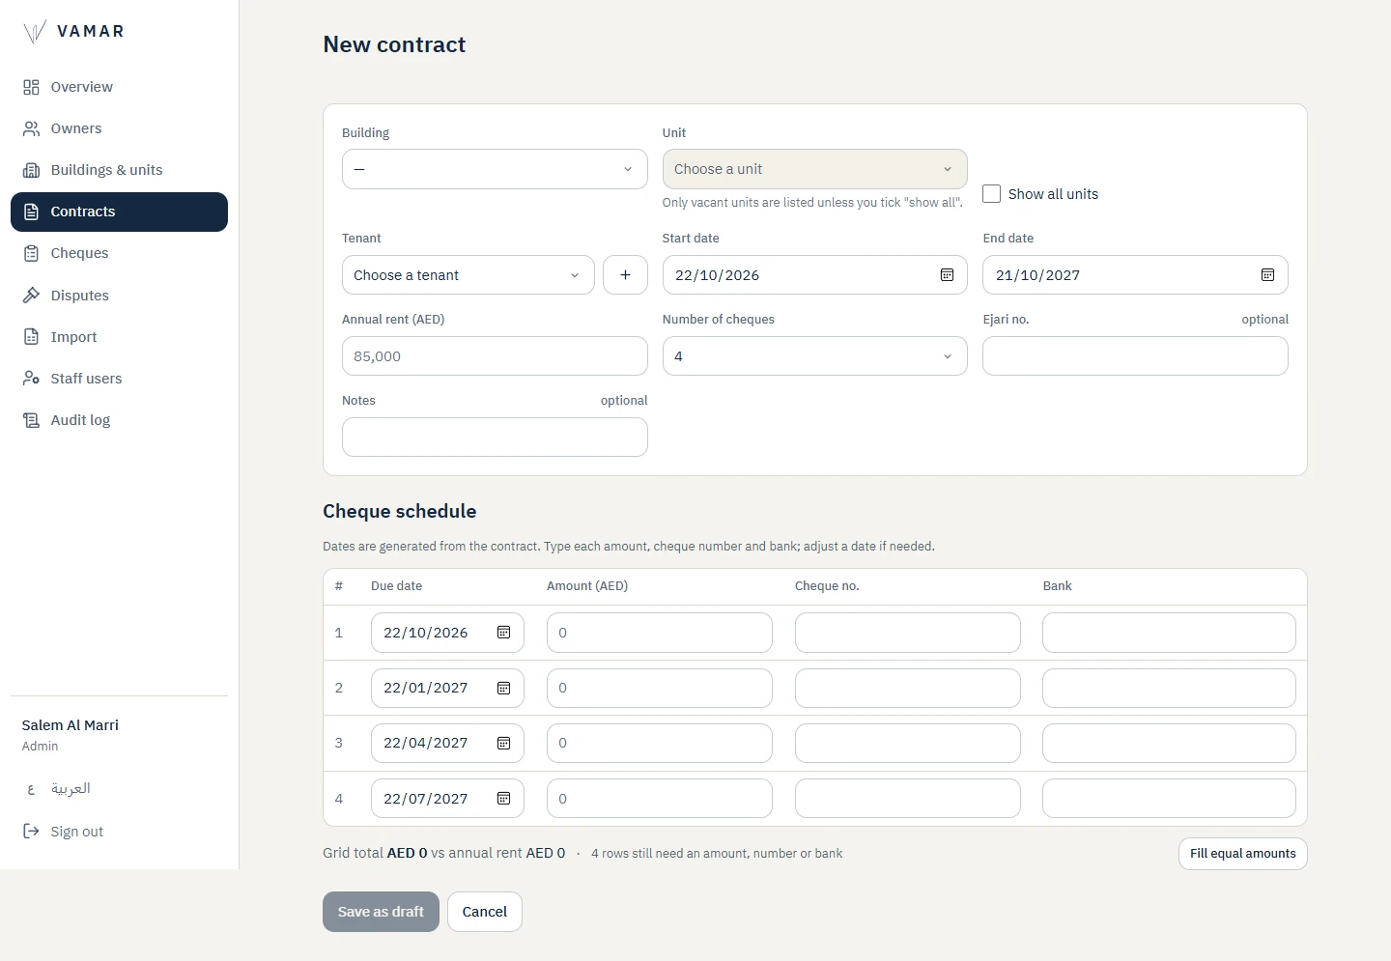Viewport: 1391px width, 961px height.
Task: Click the Sign out arrow icon
Action: tap(31, 832)
